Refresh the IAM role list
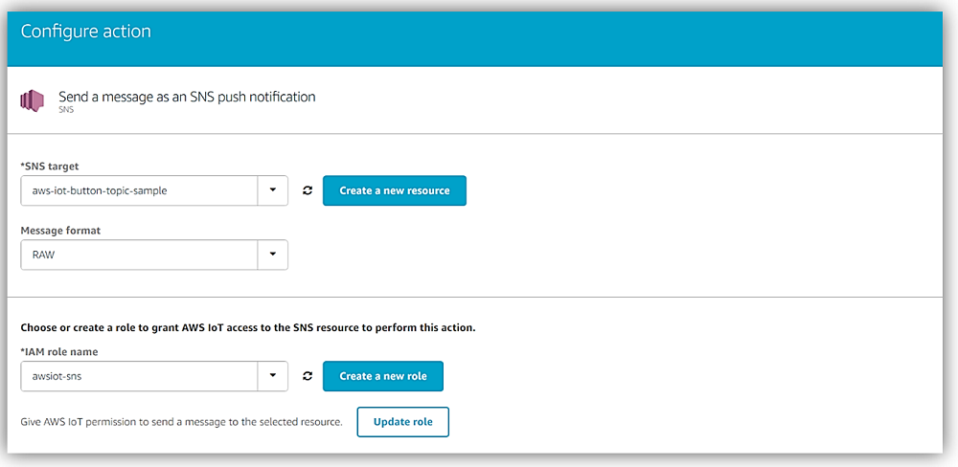The image size is (958, 467). point(308,376)
